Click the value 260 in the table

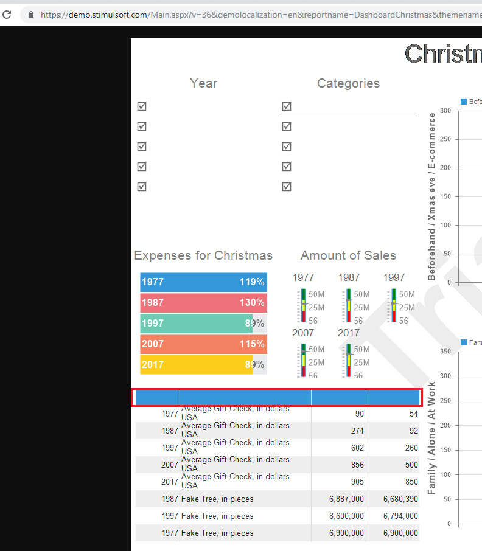tap(411, 448)
